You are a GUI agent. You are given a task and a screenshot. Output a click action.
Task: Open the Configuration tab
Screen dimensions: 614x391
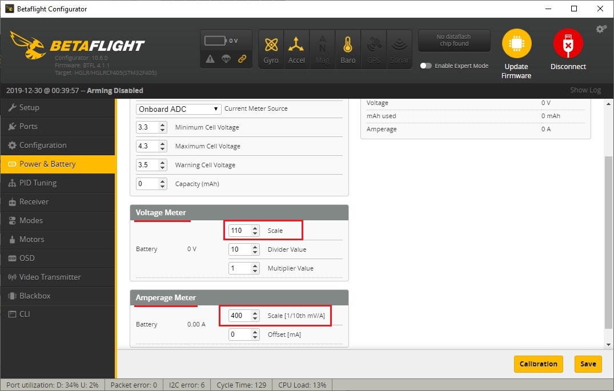pos(58,145)
